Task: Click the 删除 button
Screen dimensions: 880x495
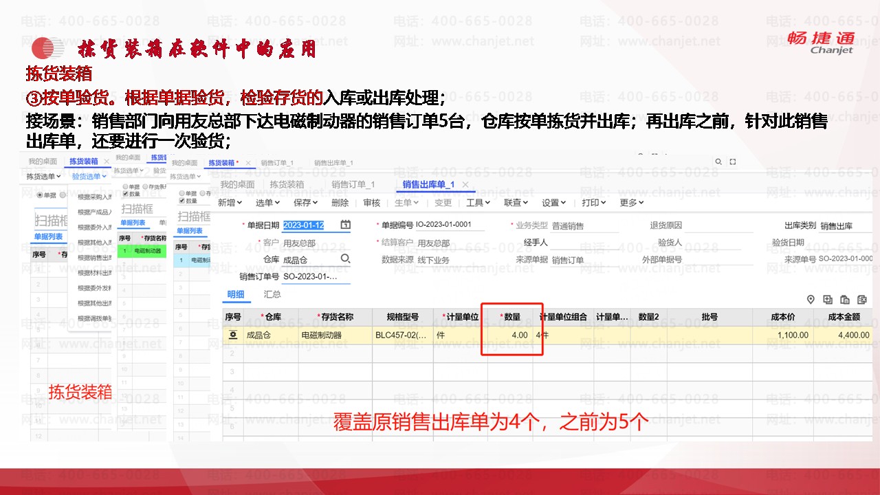Action: tap(340, 203)
